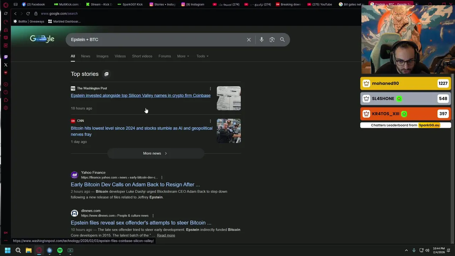Expand the More search filters dropdown

183,56
